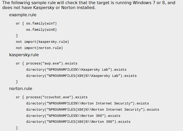Click the text "Kaspersky or Norton installed"
This screenshot has height=131, width=183.
point(64,8)
